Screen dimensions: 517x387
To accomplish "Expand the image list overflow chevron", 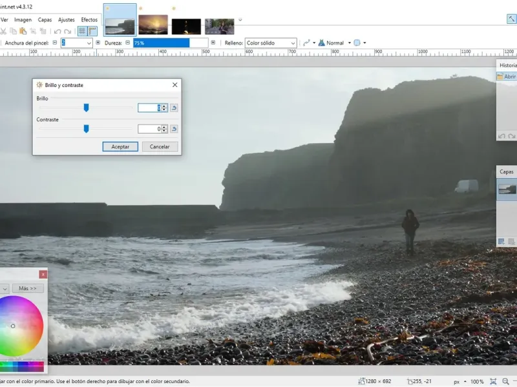I will tap(240, 20).
